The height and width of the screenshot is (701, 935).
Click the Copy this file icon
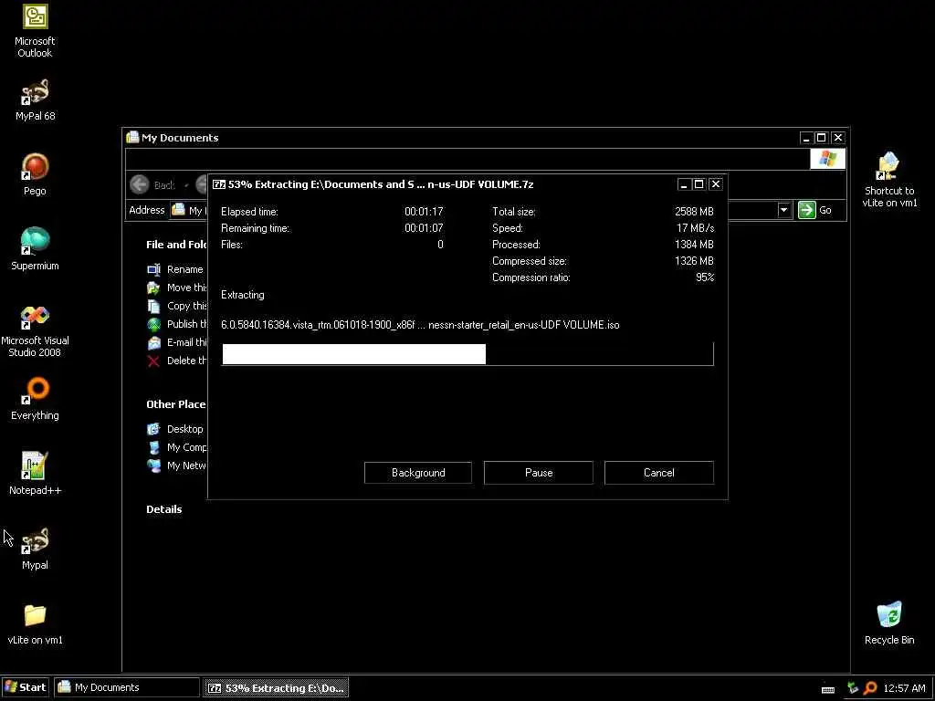(153, 307)
